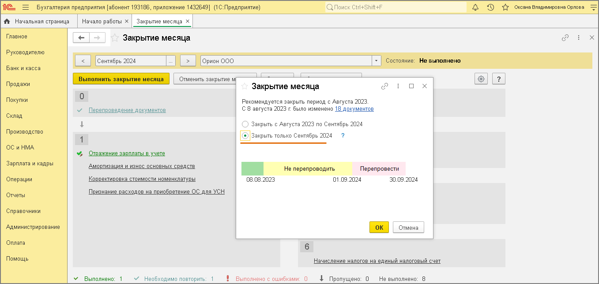Open more actions menu of main page
The image size is (599, 284).
(579, 38)
